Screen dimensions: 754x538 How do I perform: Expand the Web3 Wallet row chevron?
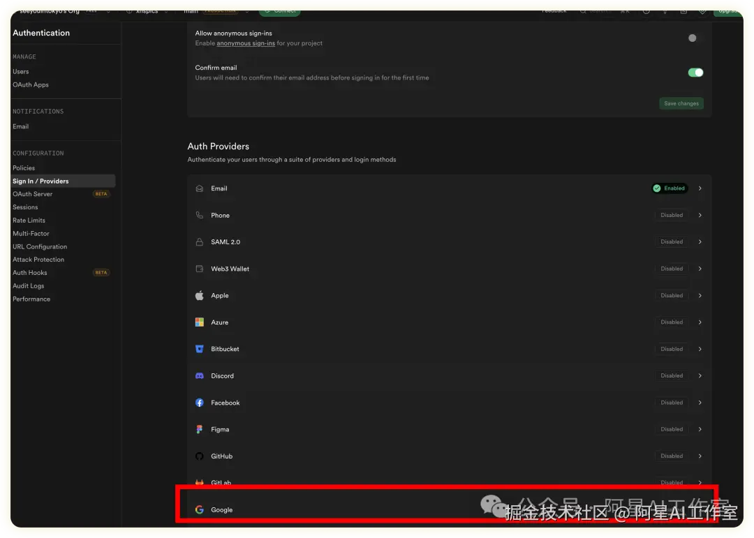700,269
